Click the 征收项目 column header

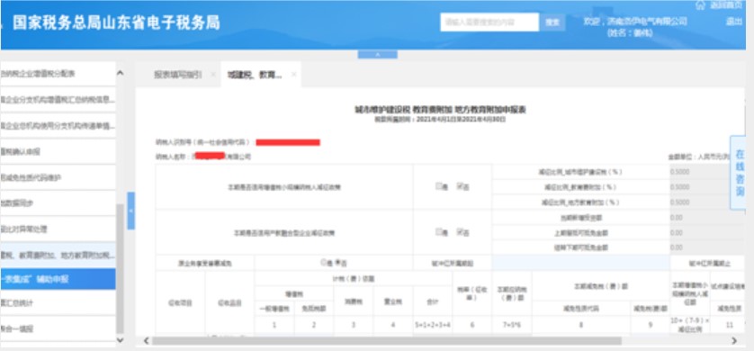coord(180,303)
